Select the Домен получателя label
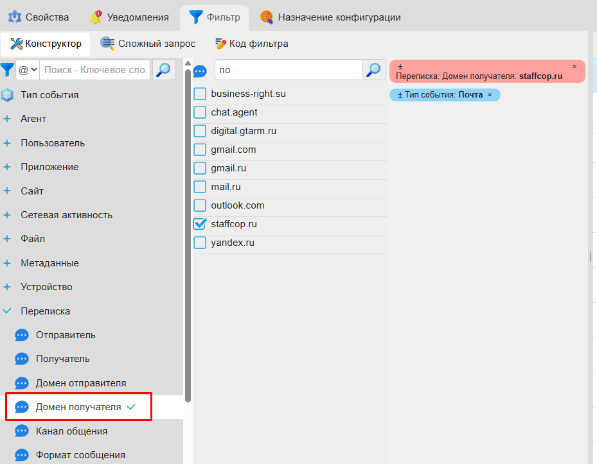This screenshot has height=464, width=597. (78, 408)
